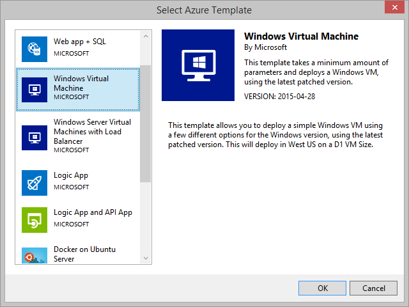The height and width of the screenshot is (307, 409).
Task: Click the Load Balancer virtual machines icon
Action: click(35, 138)
